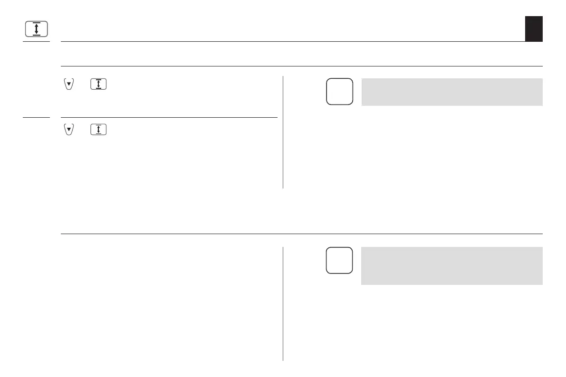Click the blank area below the upper gray bar
Screen dimensions: 566x377
pos(451,147)
